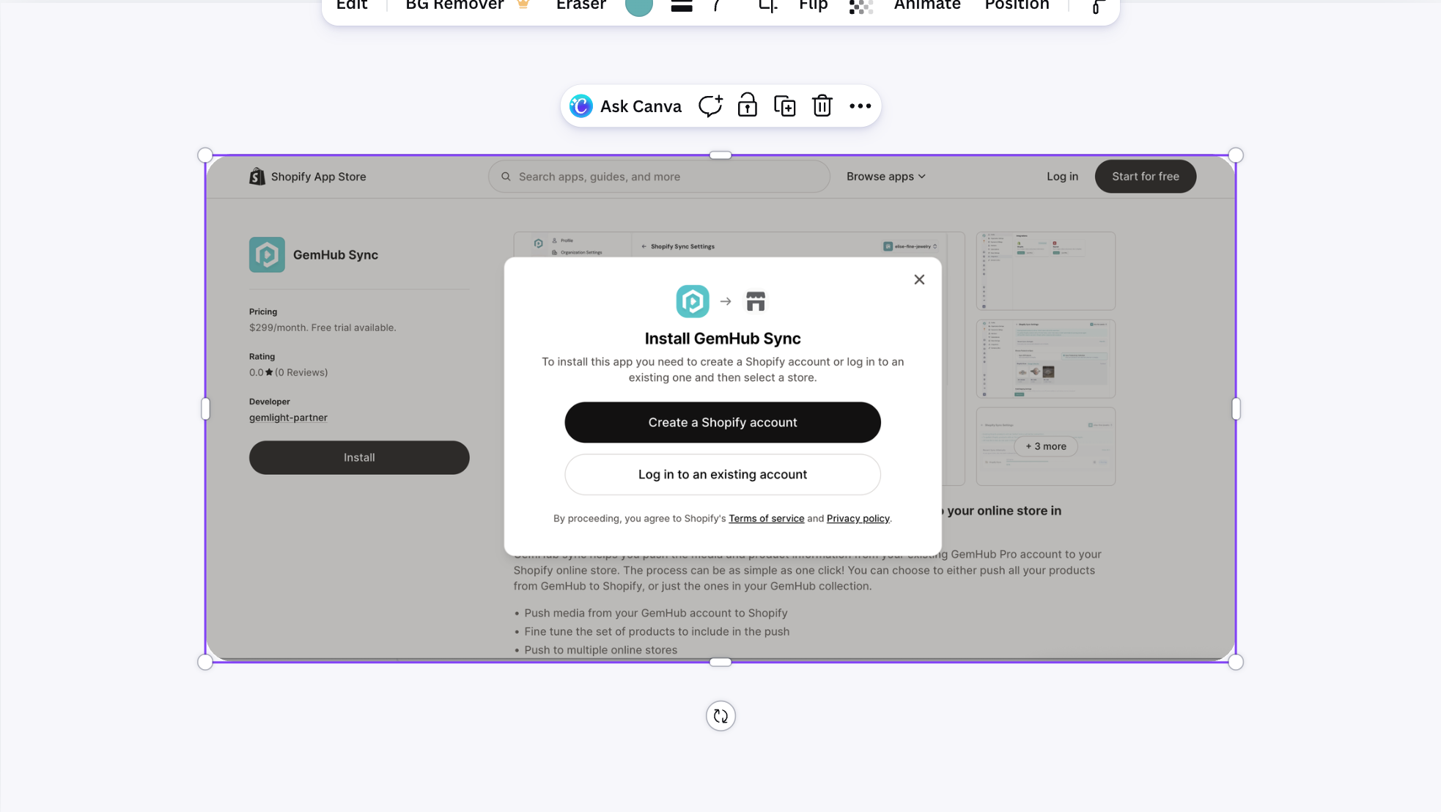
Task: Open the Privacy policy link
Action: pos(858,519)
